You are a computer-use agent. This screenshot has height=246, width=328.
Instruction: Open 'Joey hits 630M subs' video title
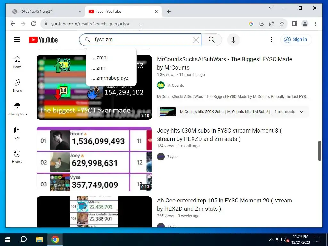219,135
